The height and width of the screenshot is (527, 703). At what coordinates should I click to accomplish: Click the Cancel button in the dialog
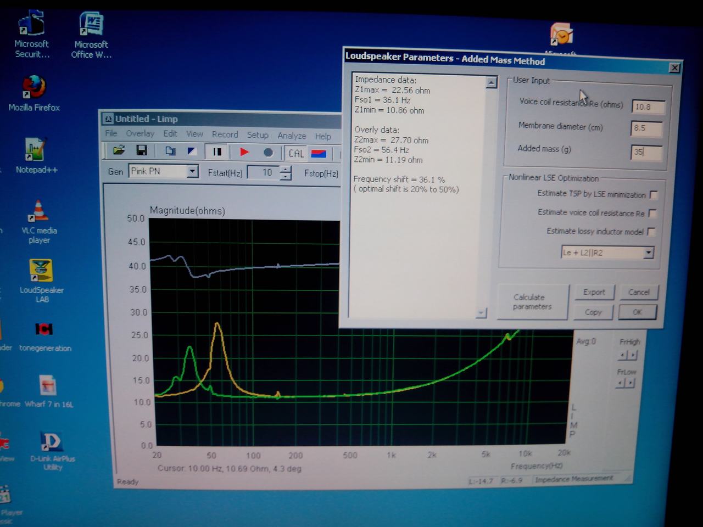coord(639,293)
